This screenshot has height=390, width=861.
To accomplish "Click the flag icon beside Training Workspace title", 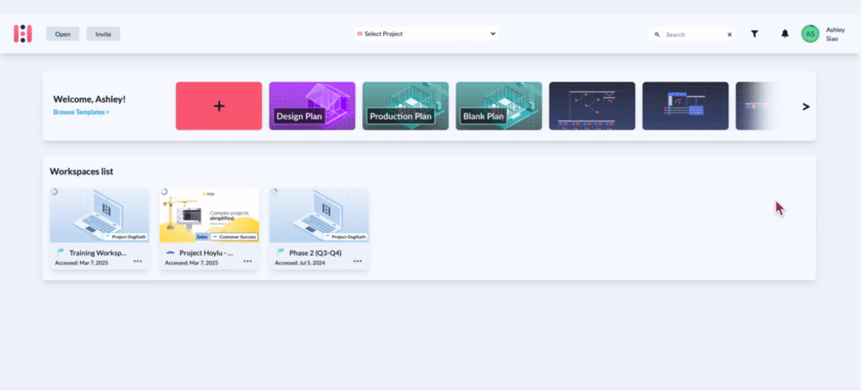I will coord(60,253).
